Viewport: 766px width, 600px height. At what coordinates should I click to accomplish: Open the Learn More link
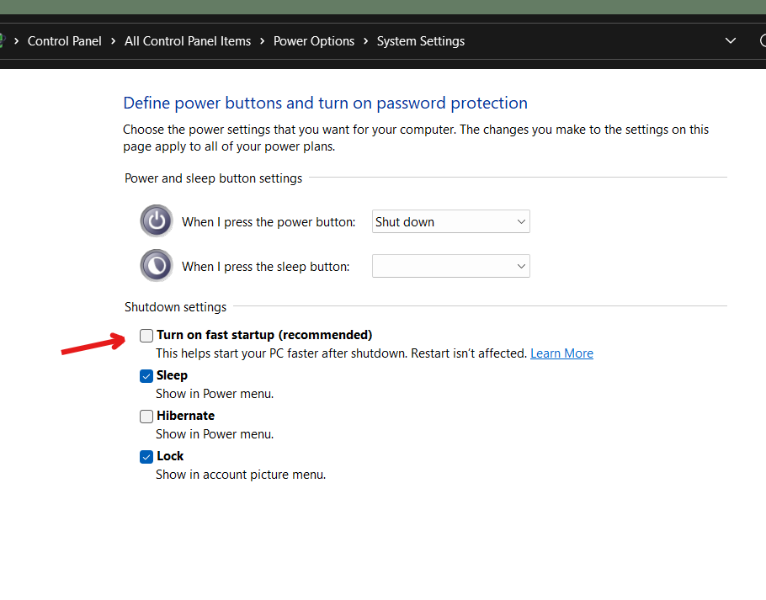click(x=561, y=353)
